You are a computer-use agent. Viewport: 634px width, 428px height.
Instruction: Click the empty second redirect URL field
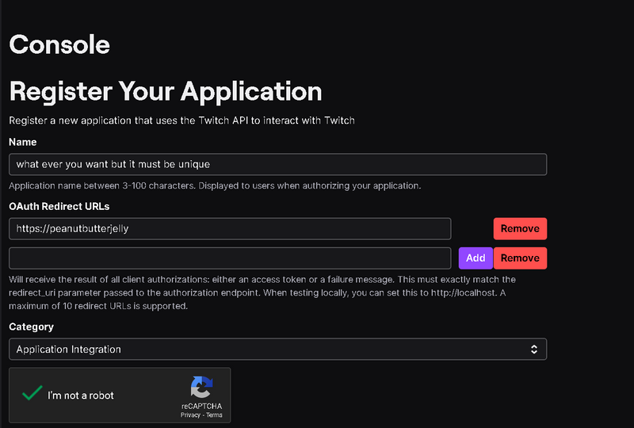coord(230,258)
